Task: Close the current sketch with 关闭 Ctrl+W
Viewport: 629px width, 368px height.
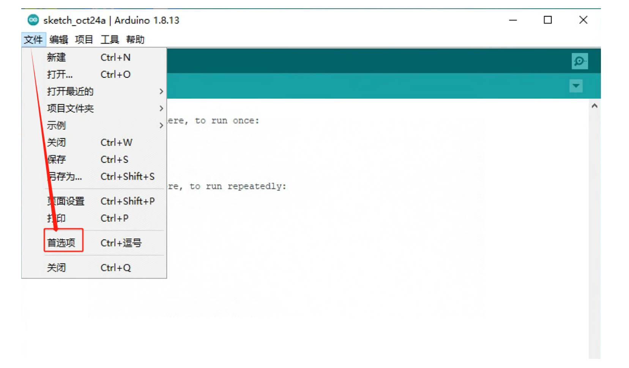Action: [57, 142]
